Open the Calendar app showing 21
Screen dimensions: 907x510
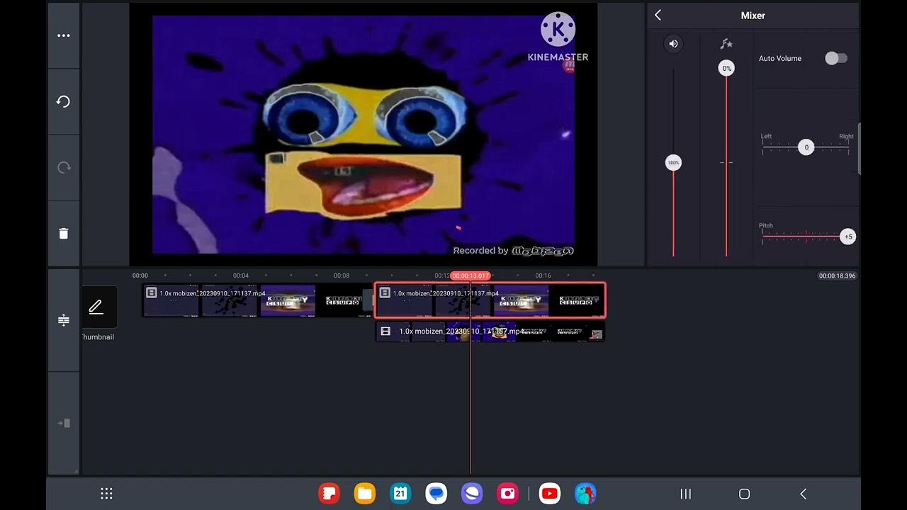pyautogui.click(x=400, y=494)
